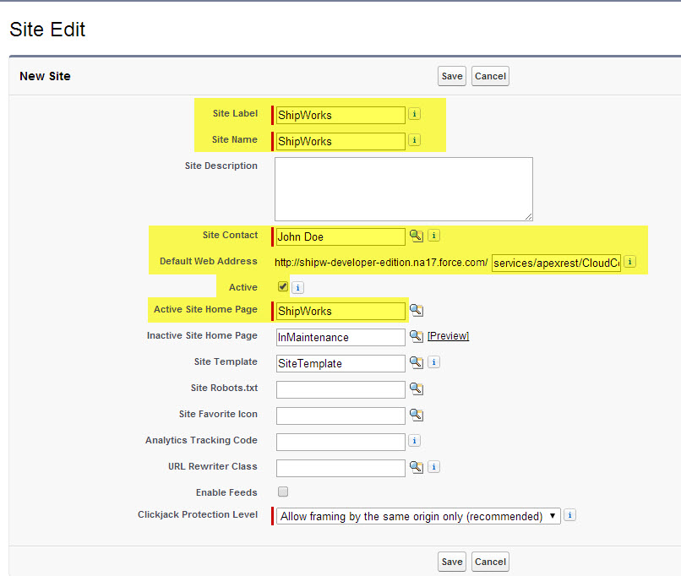Click the Site Name info icon
The height and width of the screenshot is (576, 681).
point(414,139)
